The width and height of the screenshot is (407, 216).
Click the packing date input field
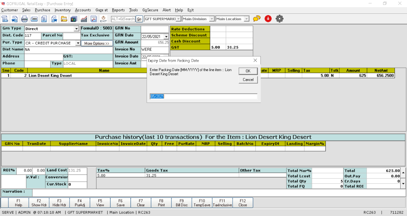(203, 96)
